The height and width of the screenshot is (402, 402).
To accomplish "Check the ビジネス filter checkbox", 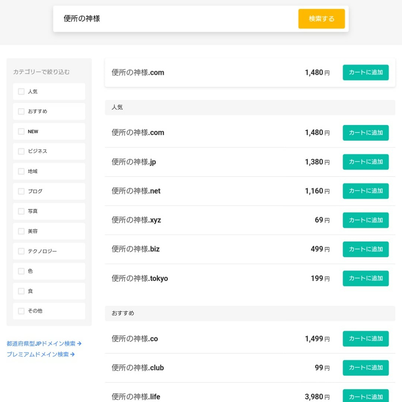I will click(x=21, y=151).
